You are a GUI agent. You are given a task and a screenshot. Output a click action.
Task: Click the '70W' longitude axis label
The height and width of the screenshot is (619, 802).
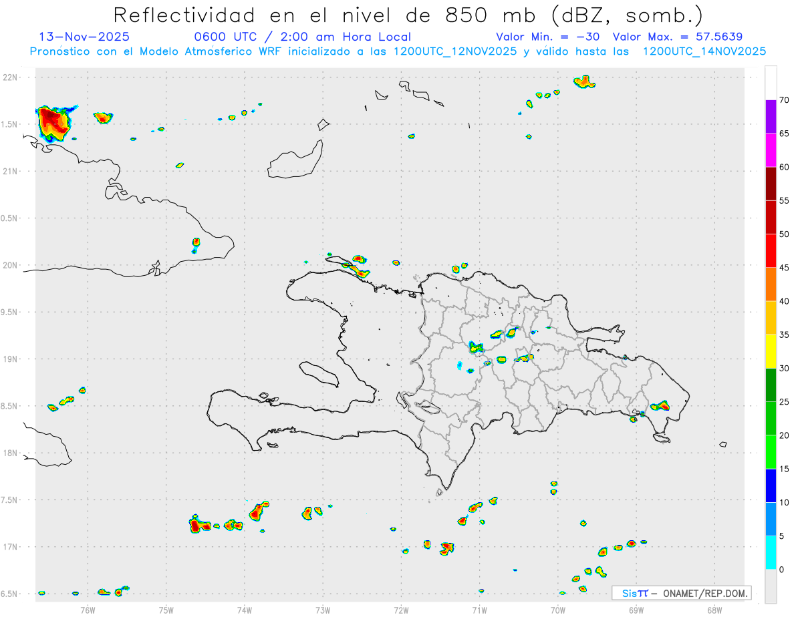click(x=558, y=609)
